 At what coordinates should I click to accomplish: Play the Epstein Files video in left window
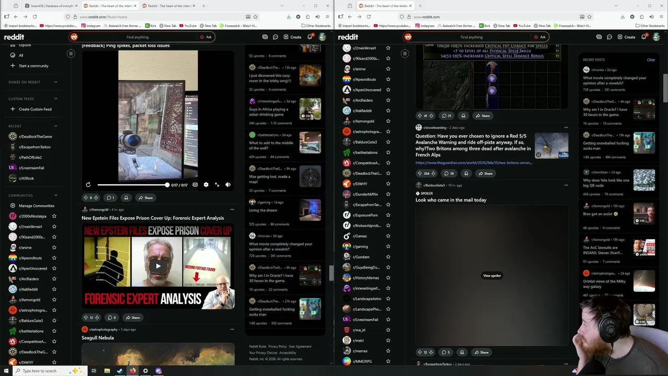click(x=158, y=266)
